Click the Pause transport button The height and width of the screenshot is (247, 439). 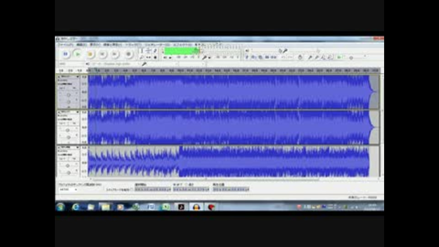click(65, 54)
